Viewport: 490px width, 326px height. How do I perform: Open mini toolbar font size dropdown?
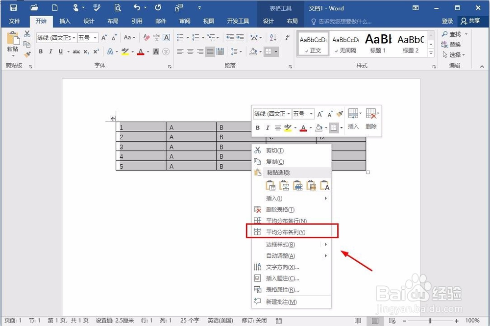(x=311, y=114)
